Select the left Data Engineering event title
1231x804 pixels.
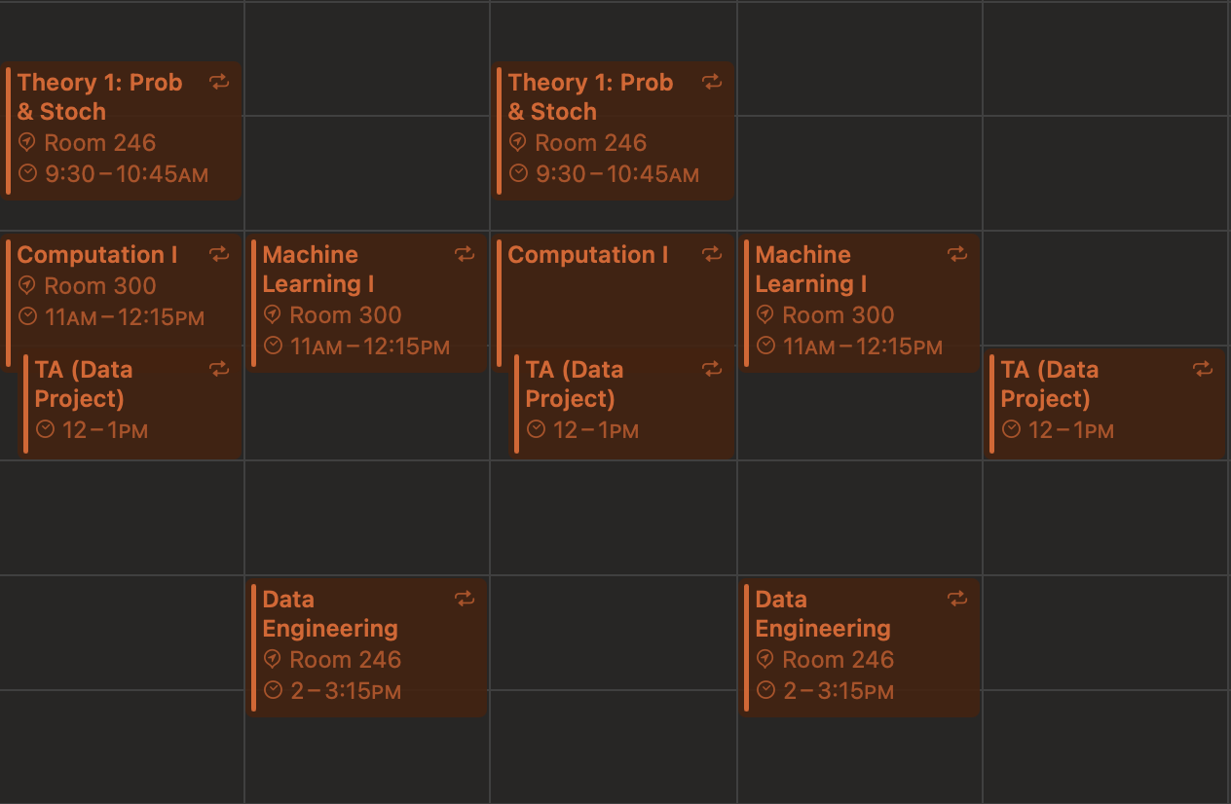point(330,613)
